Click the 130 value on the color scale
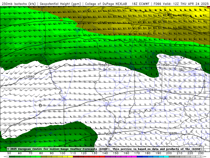This screenshot has width=210, height=158. (94, 153)
